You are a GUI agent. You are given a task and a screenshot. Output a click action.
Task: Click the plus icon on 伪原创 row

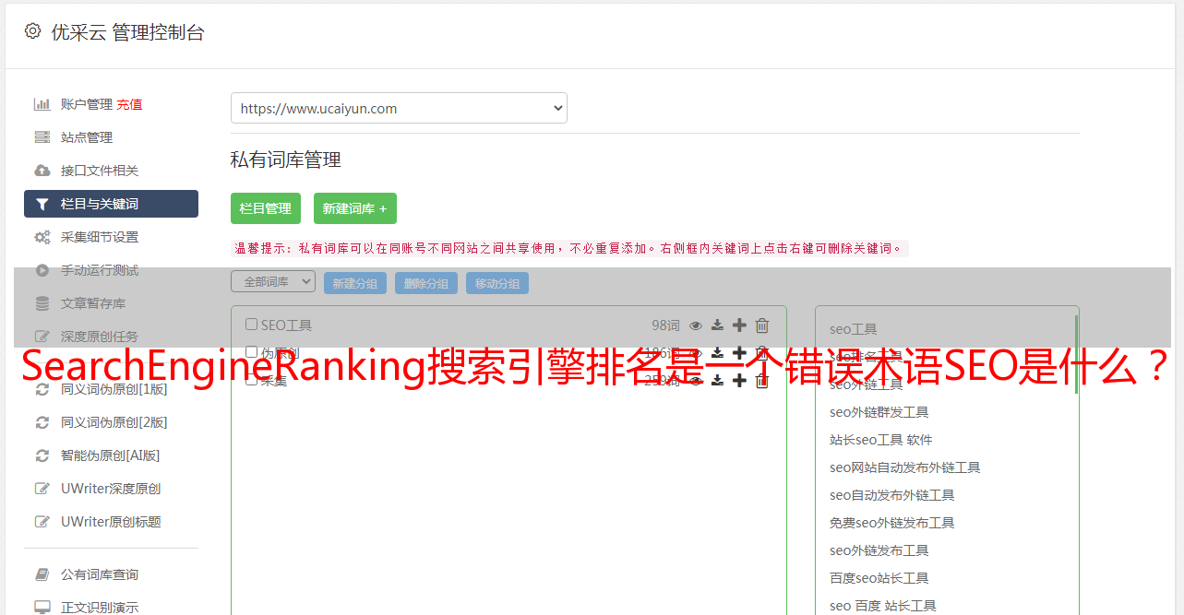pos(739,352)
